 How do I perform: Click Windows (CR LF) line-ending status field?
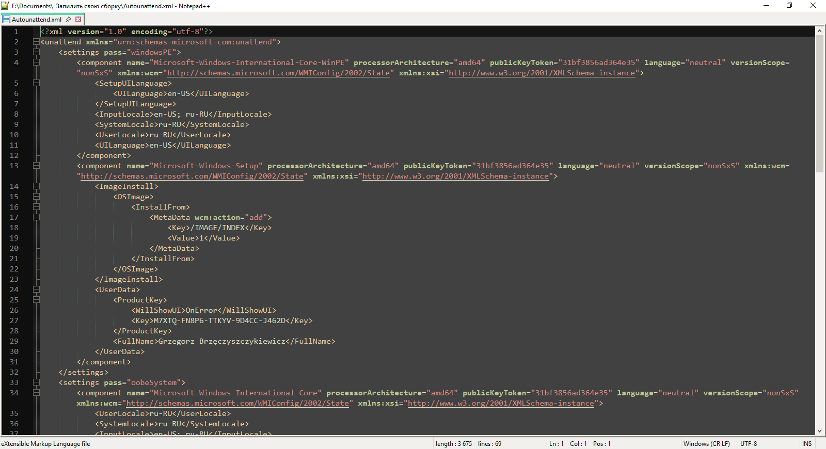click(x=707, y=444)
